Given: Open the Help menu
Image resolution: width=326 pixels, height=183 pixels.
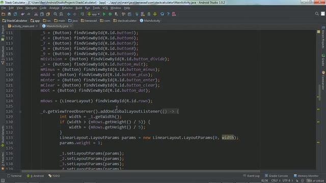Looking at the screenshot, I should coord(127,8).
